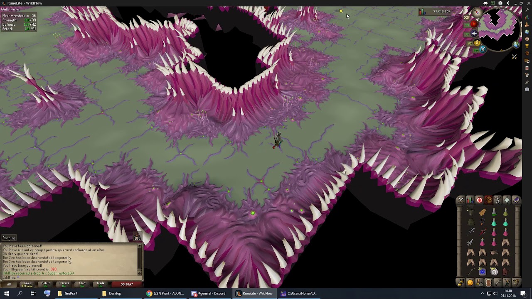Open the Skills stats tab
The height and width of the screenshot is (299, 532).
click(470, 200)
